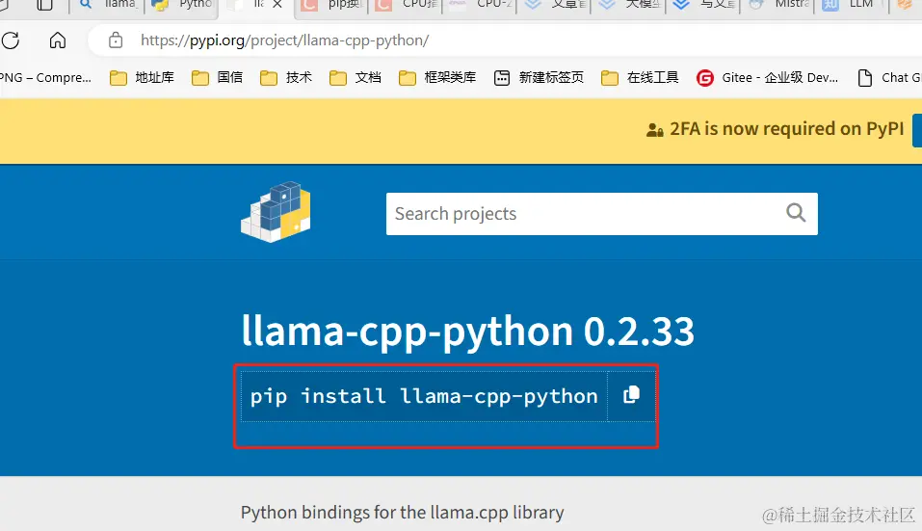Click the browser refresh icon
The height and width of the screenshot is (531, 922).
tap(11, 40)
